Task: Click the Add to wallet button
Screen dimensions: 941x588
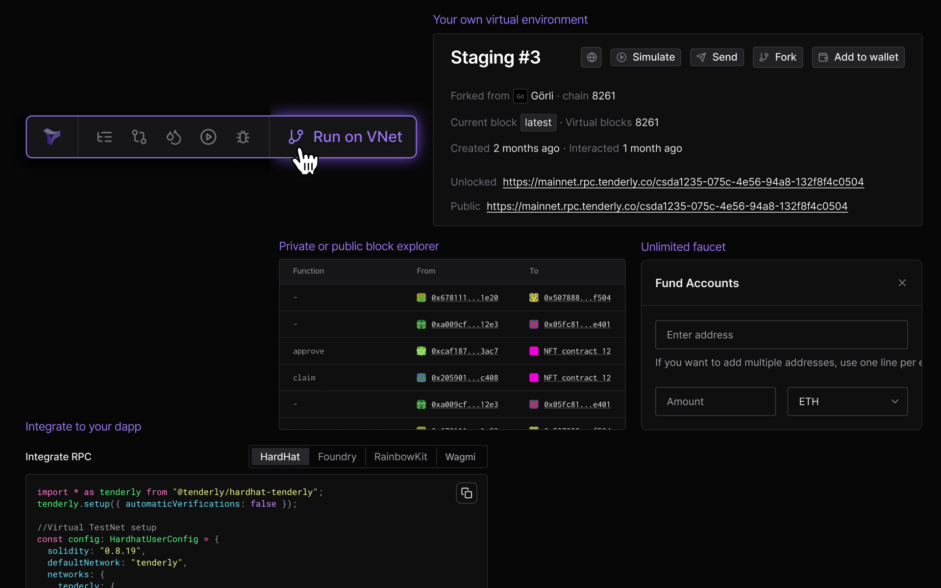Action: click(x=858, y=57)
